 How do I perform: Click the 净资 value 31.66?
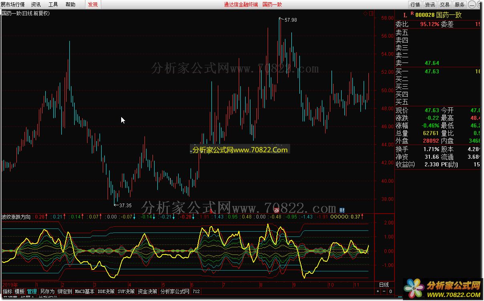coord(432,157)
